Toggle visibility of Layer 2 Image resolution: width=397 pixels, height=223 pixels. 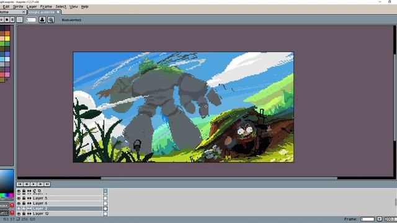[19, 209]
